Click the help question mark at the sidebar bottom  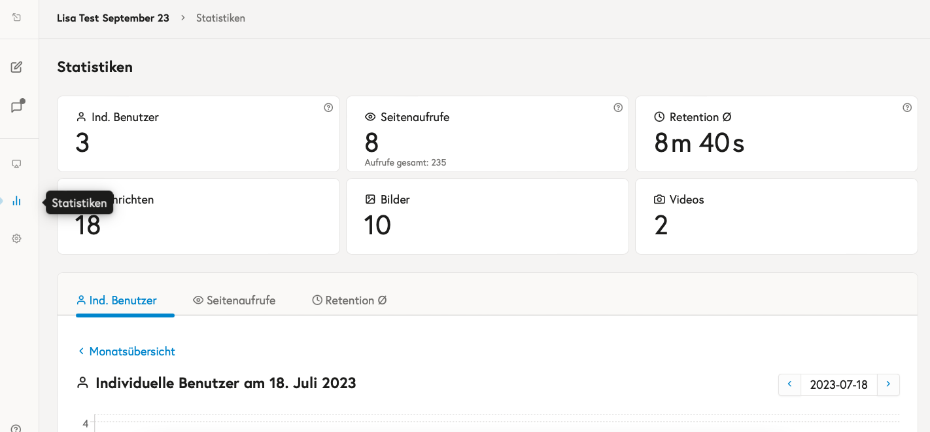click(16, 429)
